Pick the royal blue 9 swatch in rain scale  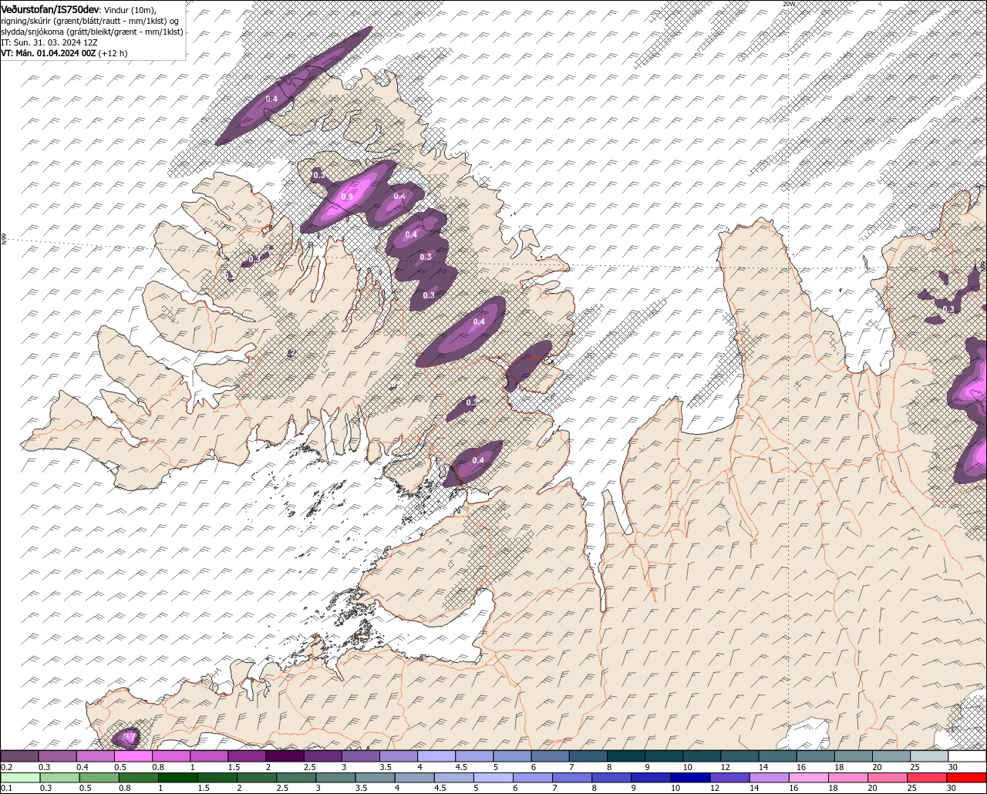pos(651,777)
